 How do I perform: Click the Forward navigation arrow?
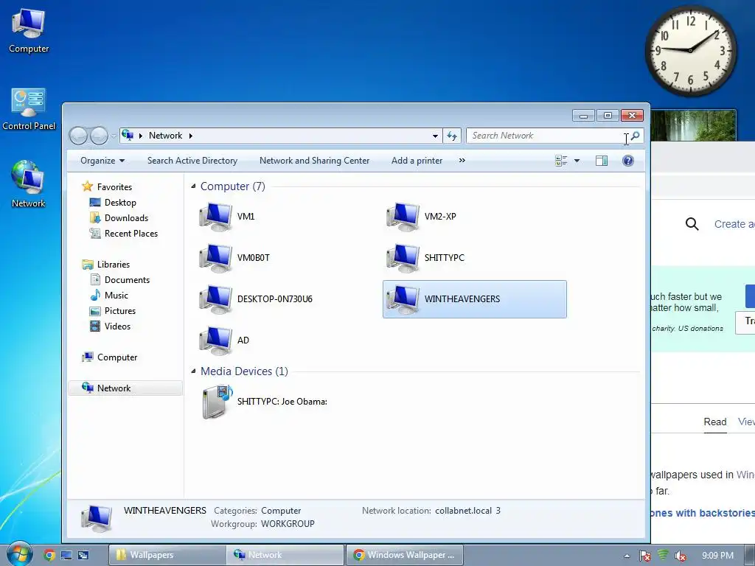(99, 136)
